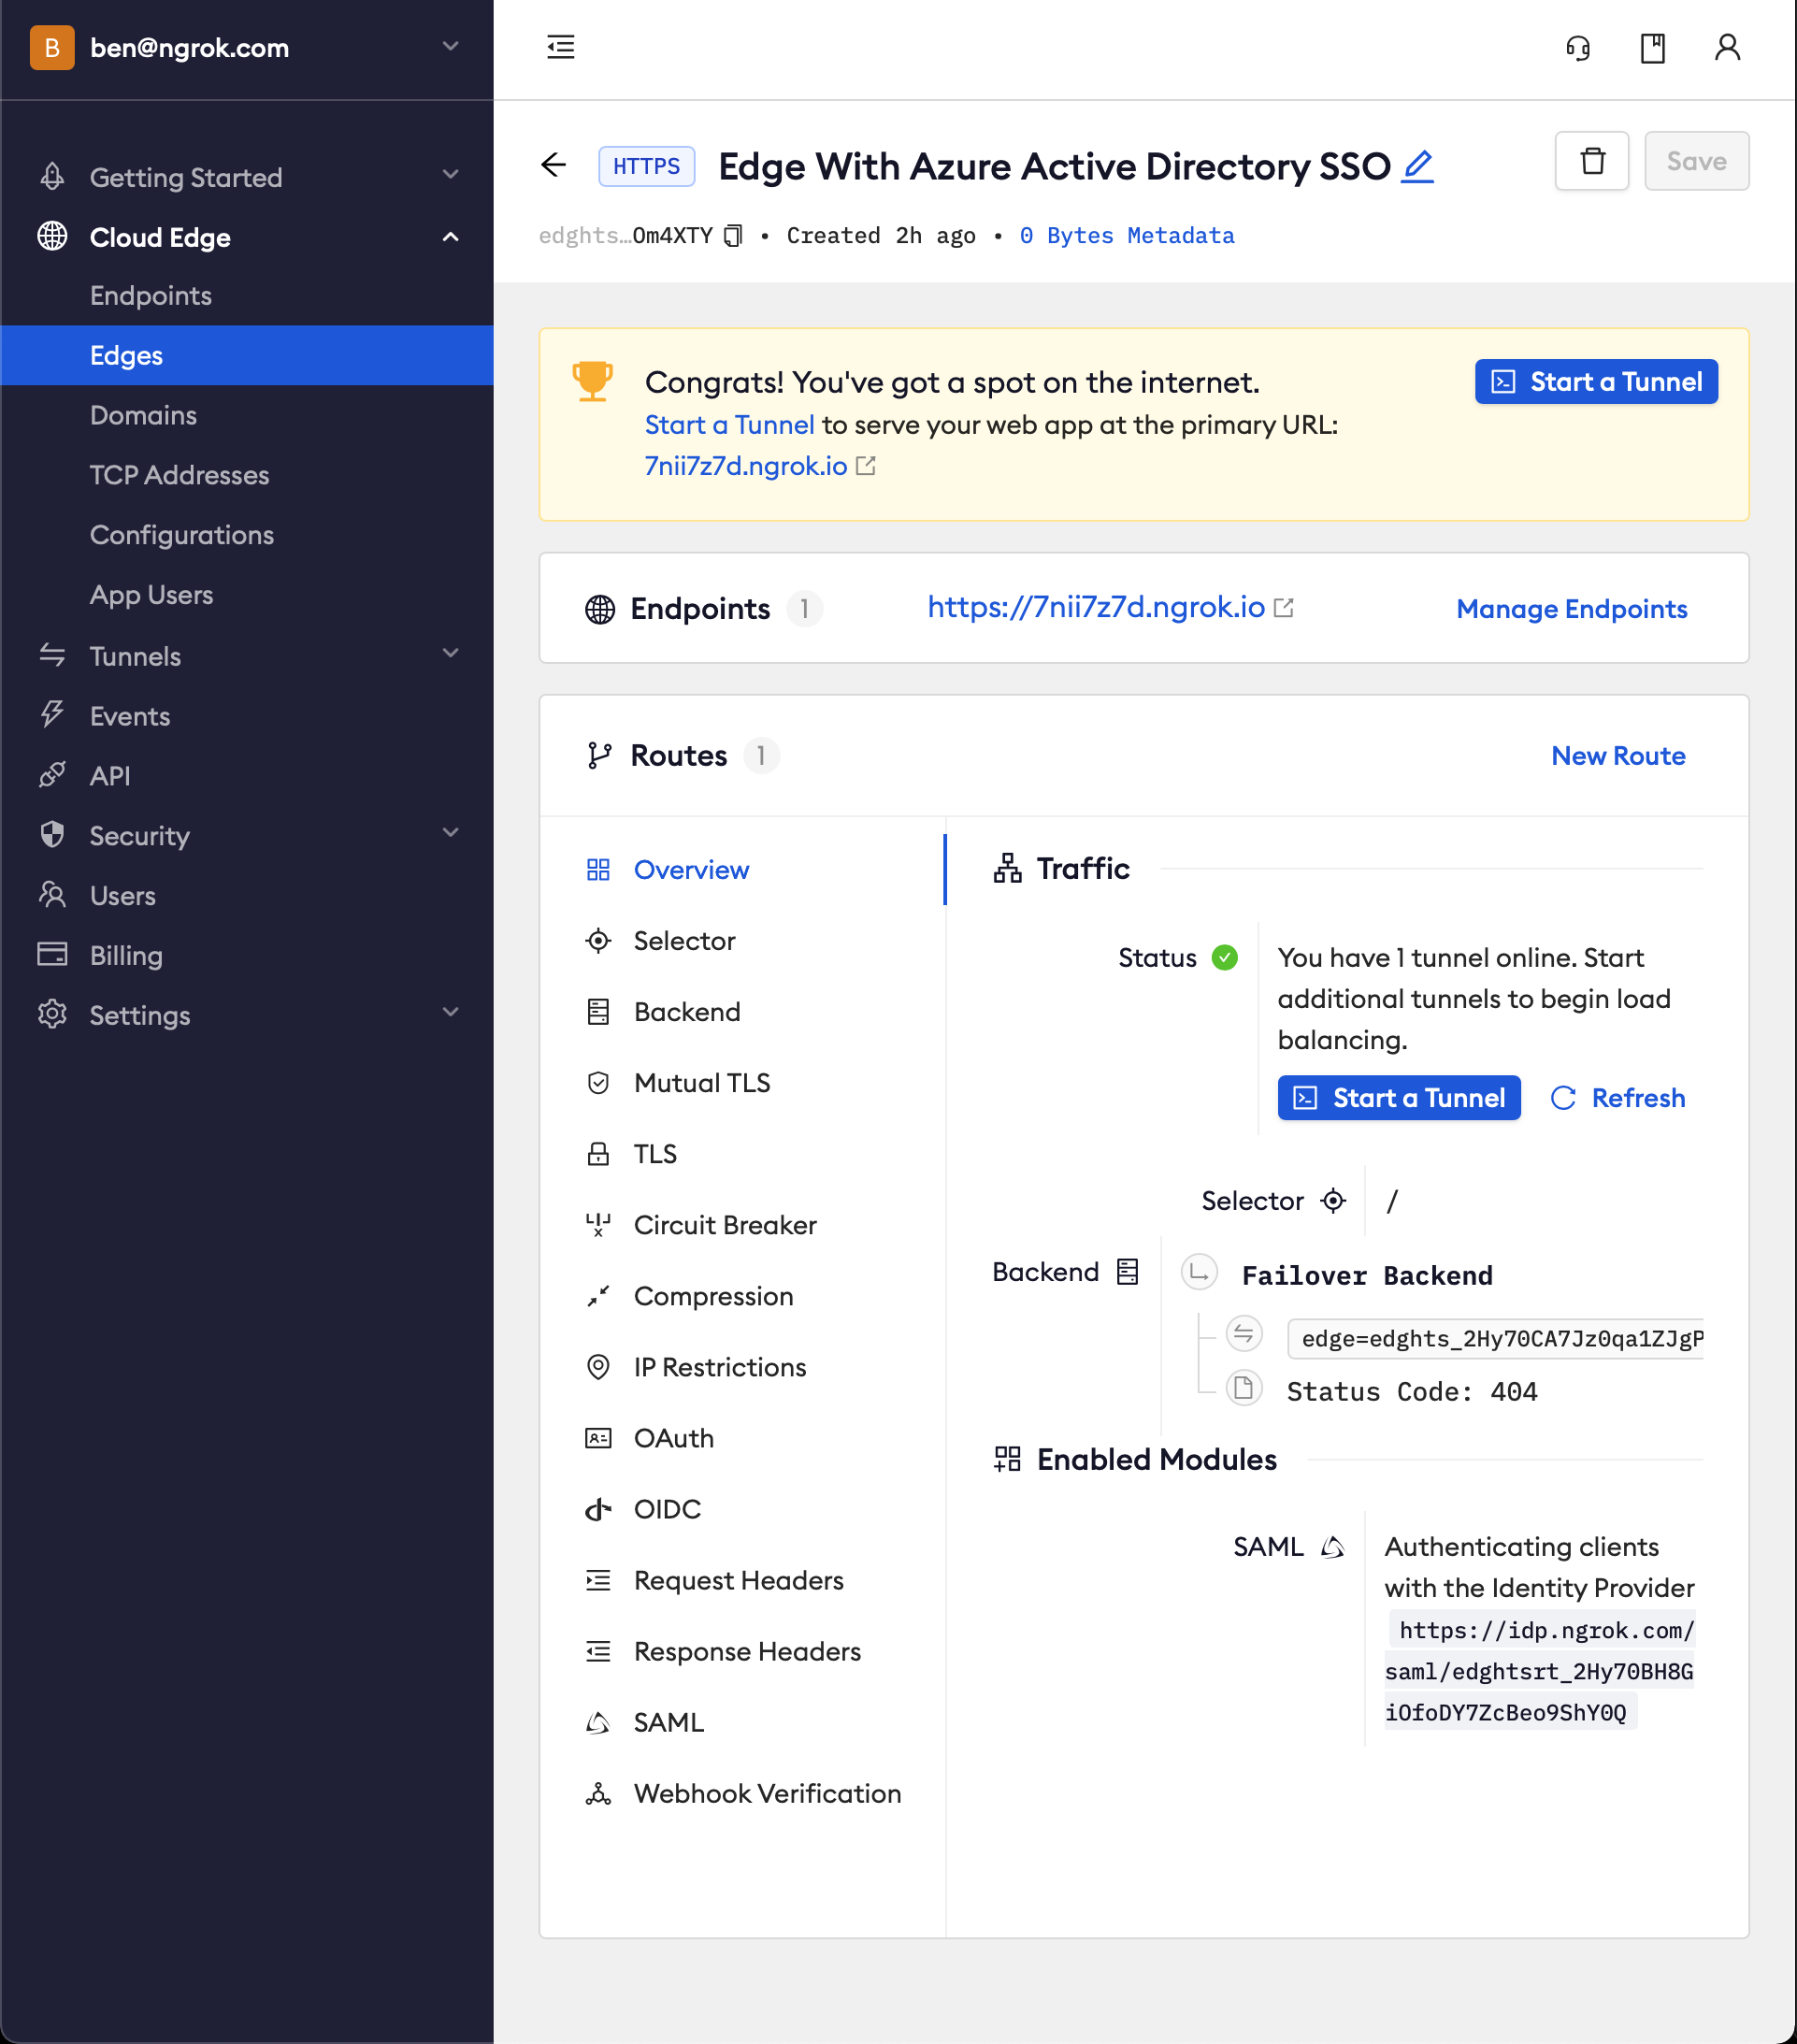Viewport: 1797px width, 2044px height.
Task: Open 0 Bytes Metadata link
Action: [x=1126, y=236]
